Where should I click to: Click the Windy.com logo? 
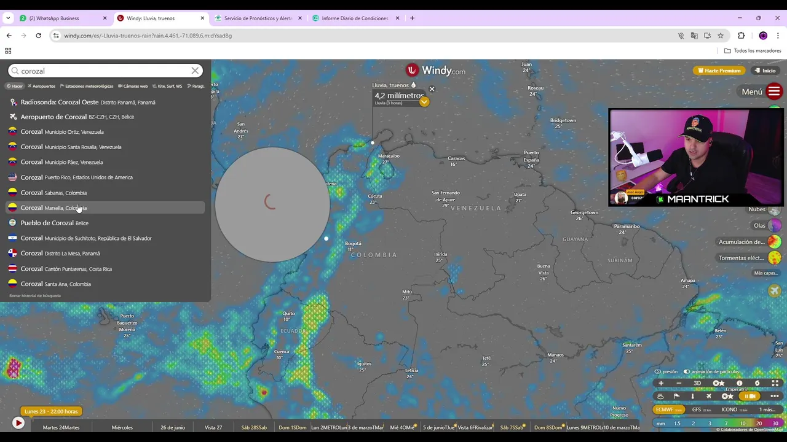point(435,71)
